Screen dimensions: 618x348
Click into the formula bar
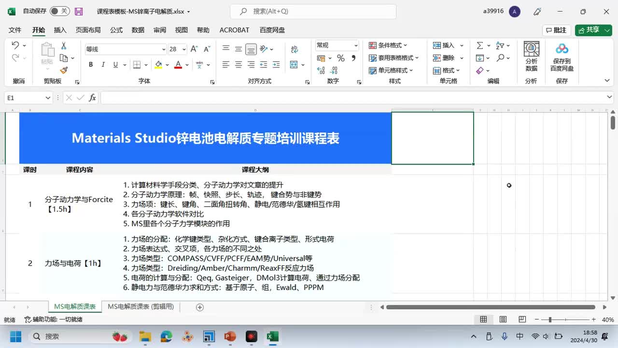click(x=352, y=98)
